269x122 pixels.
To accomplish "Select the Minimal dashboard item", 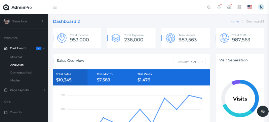I will tap(16, 57).
